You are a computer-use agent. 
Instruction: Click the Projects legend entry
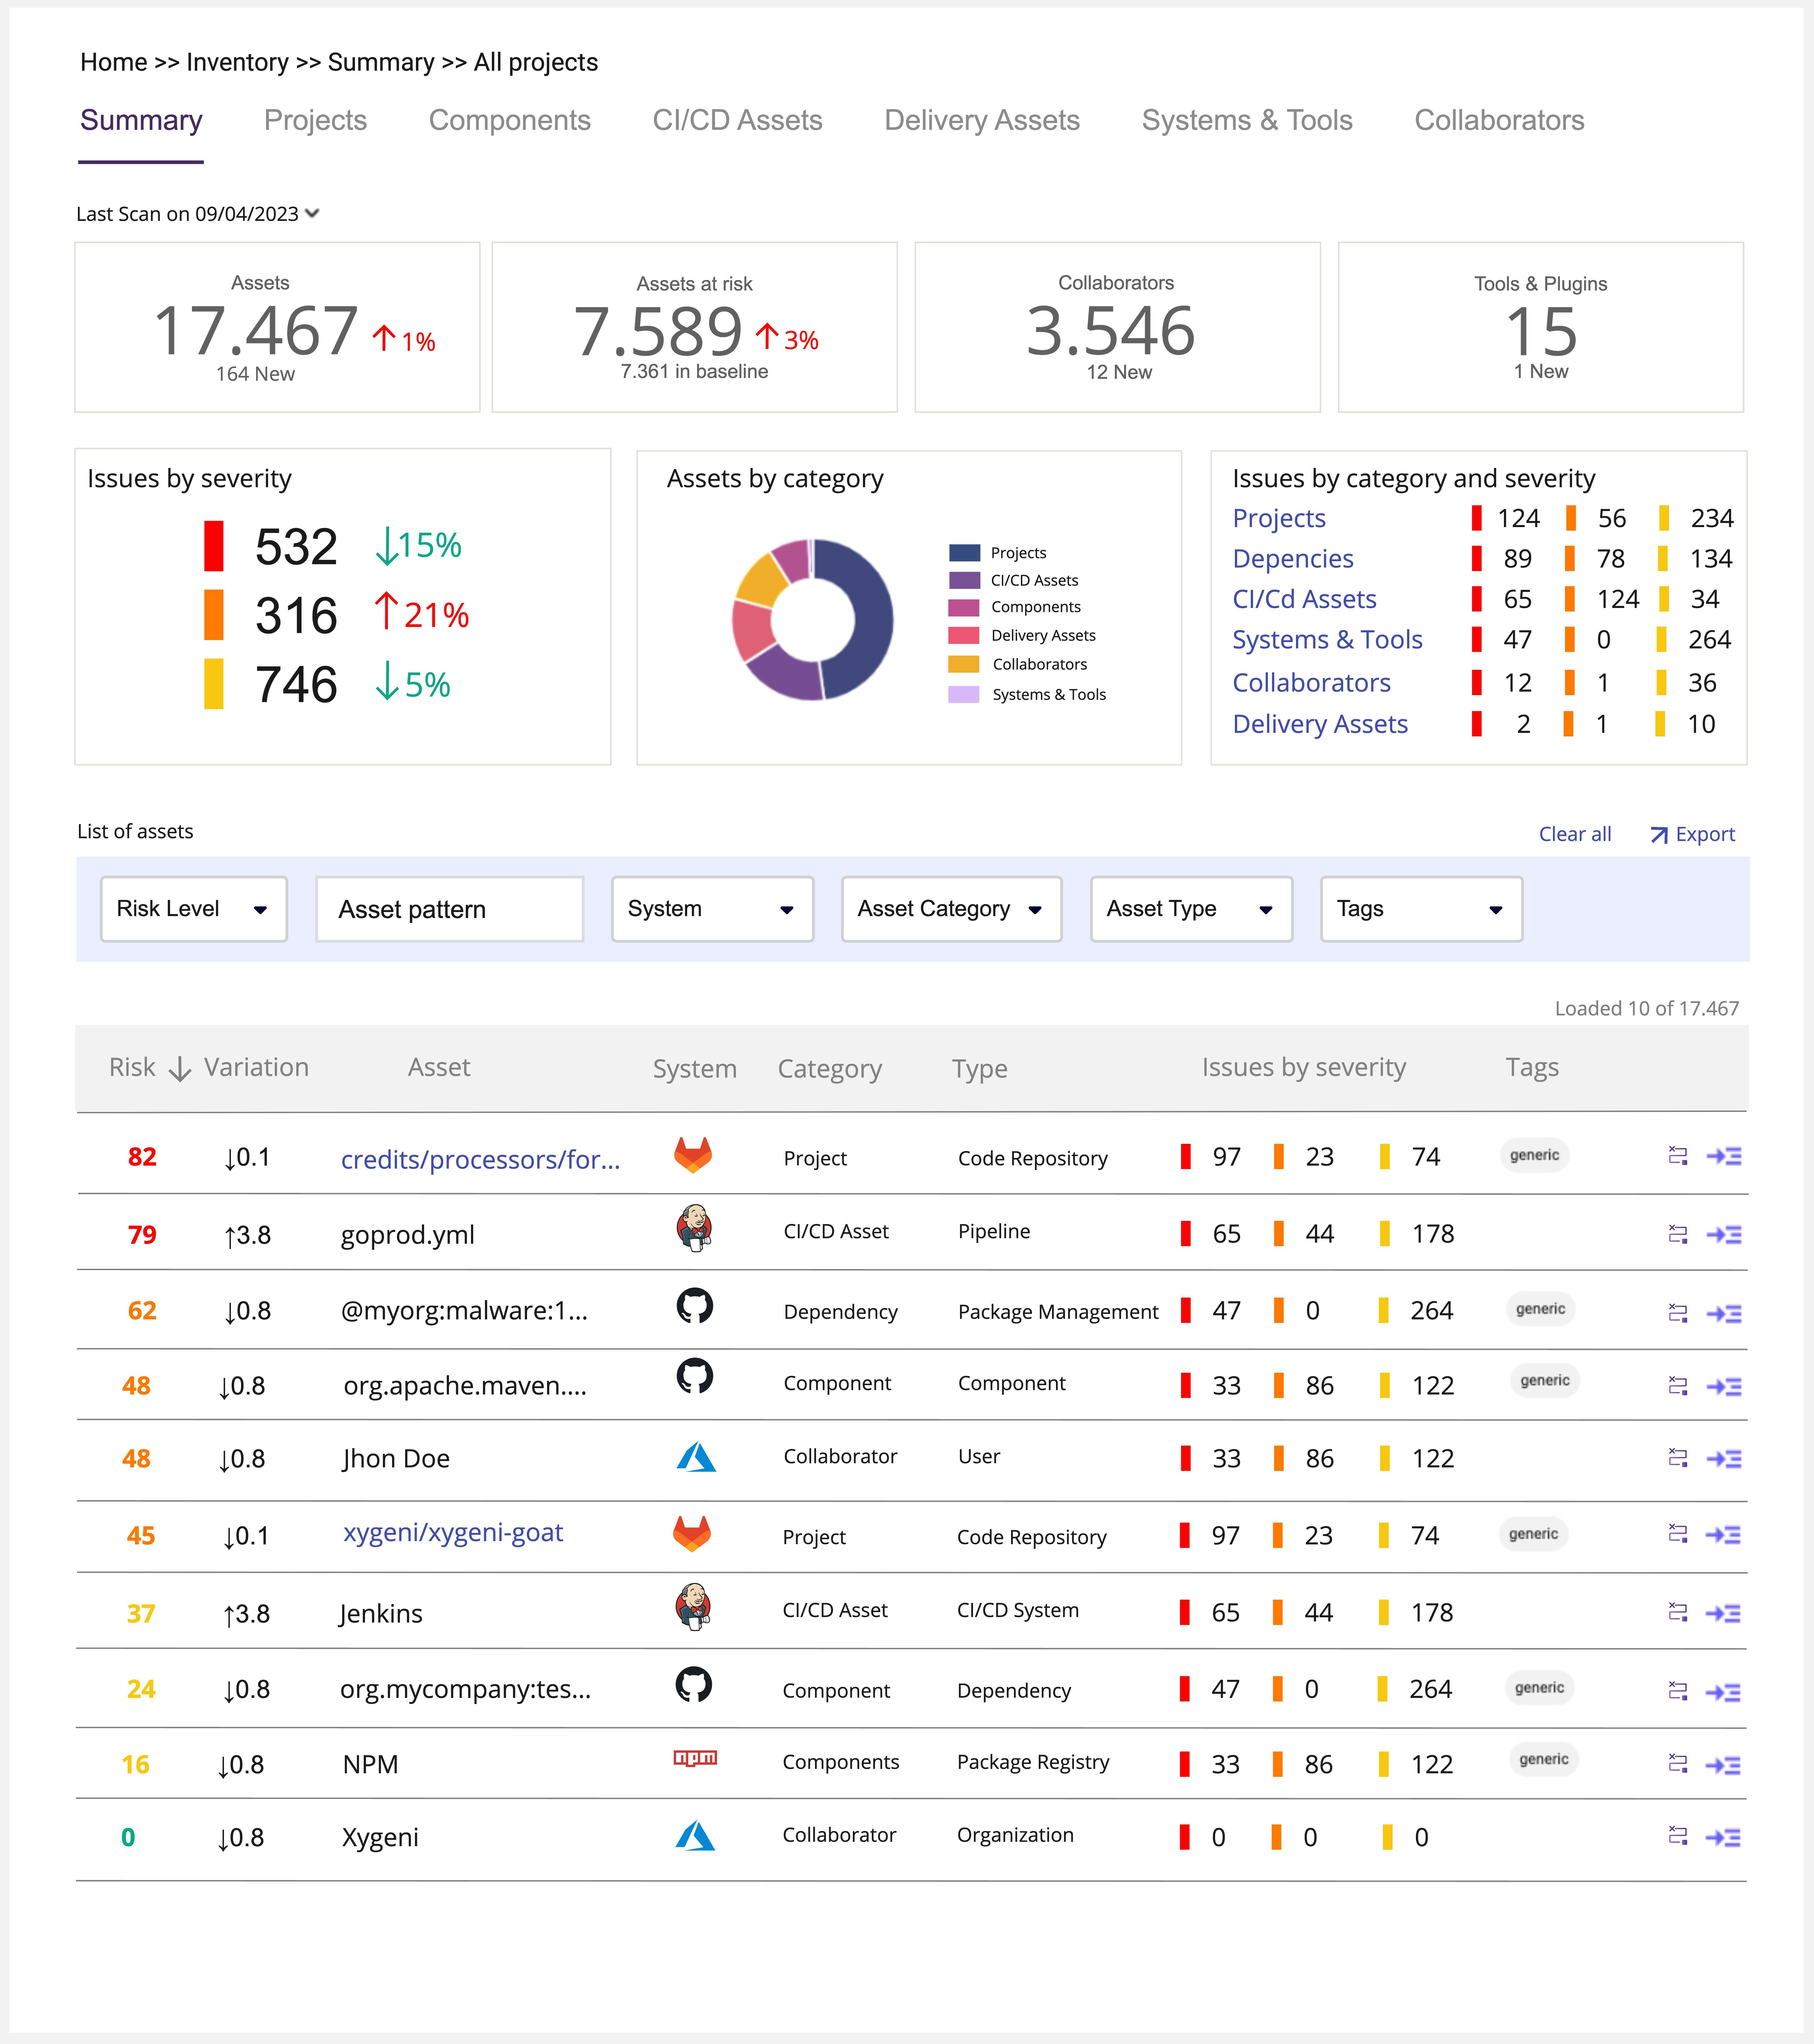[x=998, y=553]
